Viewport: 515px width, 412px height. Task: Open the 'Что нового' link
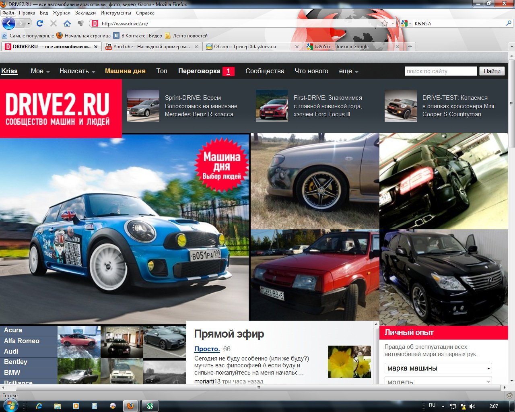pos(311,71)
